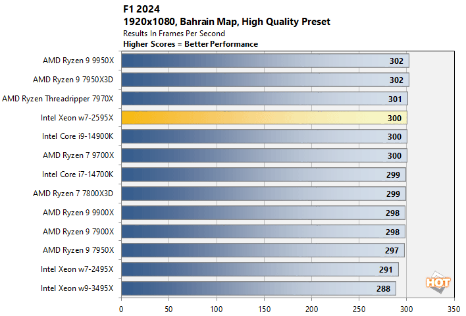Select the 'AMD Ryzen 7 9700X' label
This screenshot has width=466, height=316.
78,155
